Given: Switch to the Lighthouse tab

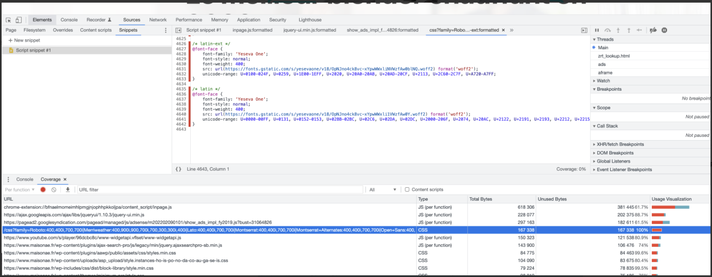Looking at the screenshot, I should (x=310, y=20).
